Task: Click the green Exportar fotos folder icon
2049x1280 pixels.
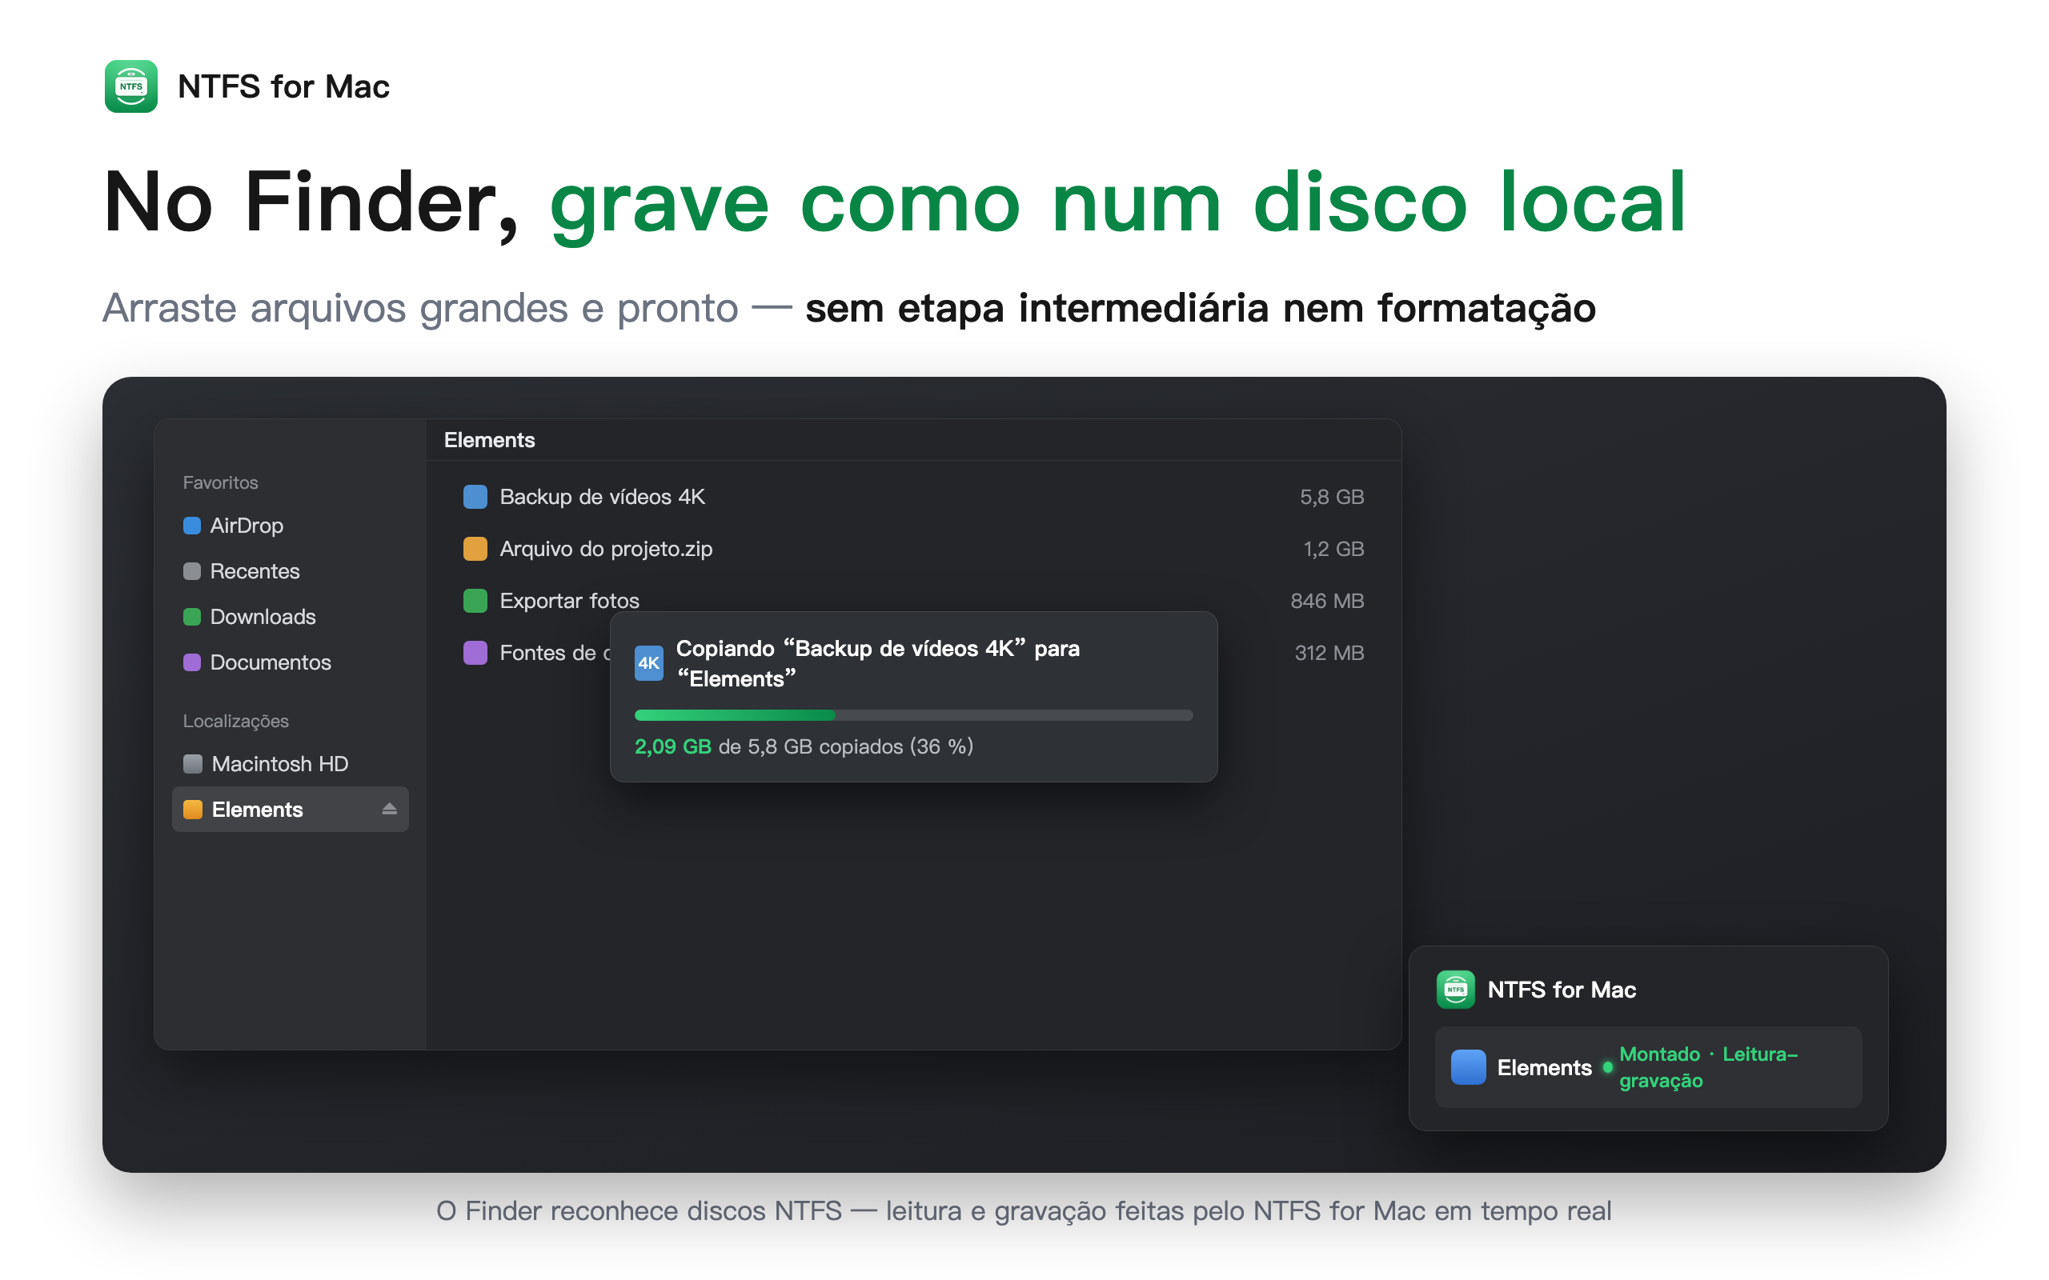Action: 475,601
